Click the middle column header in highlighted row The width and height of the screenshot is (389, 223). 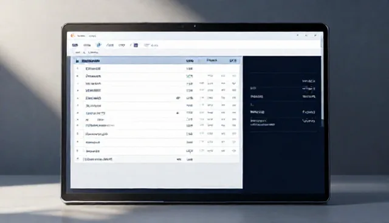pyautogui.click(x=212, y=61)
